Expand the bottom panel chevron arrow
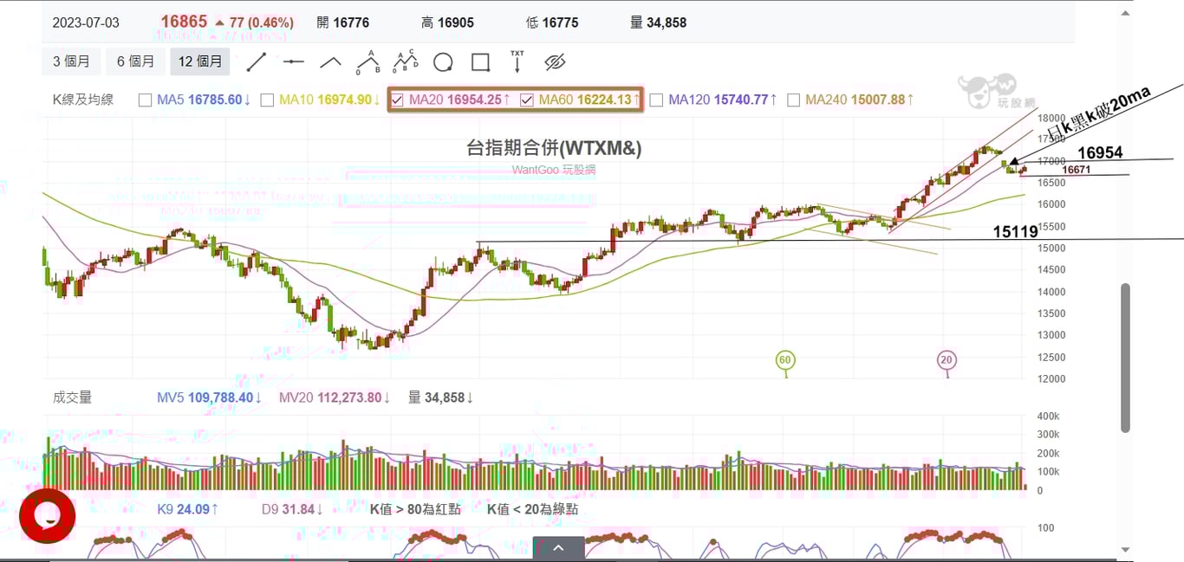Screen dimensions: 1184x562 pos(558,549)
